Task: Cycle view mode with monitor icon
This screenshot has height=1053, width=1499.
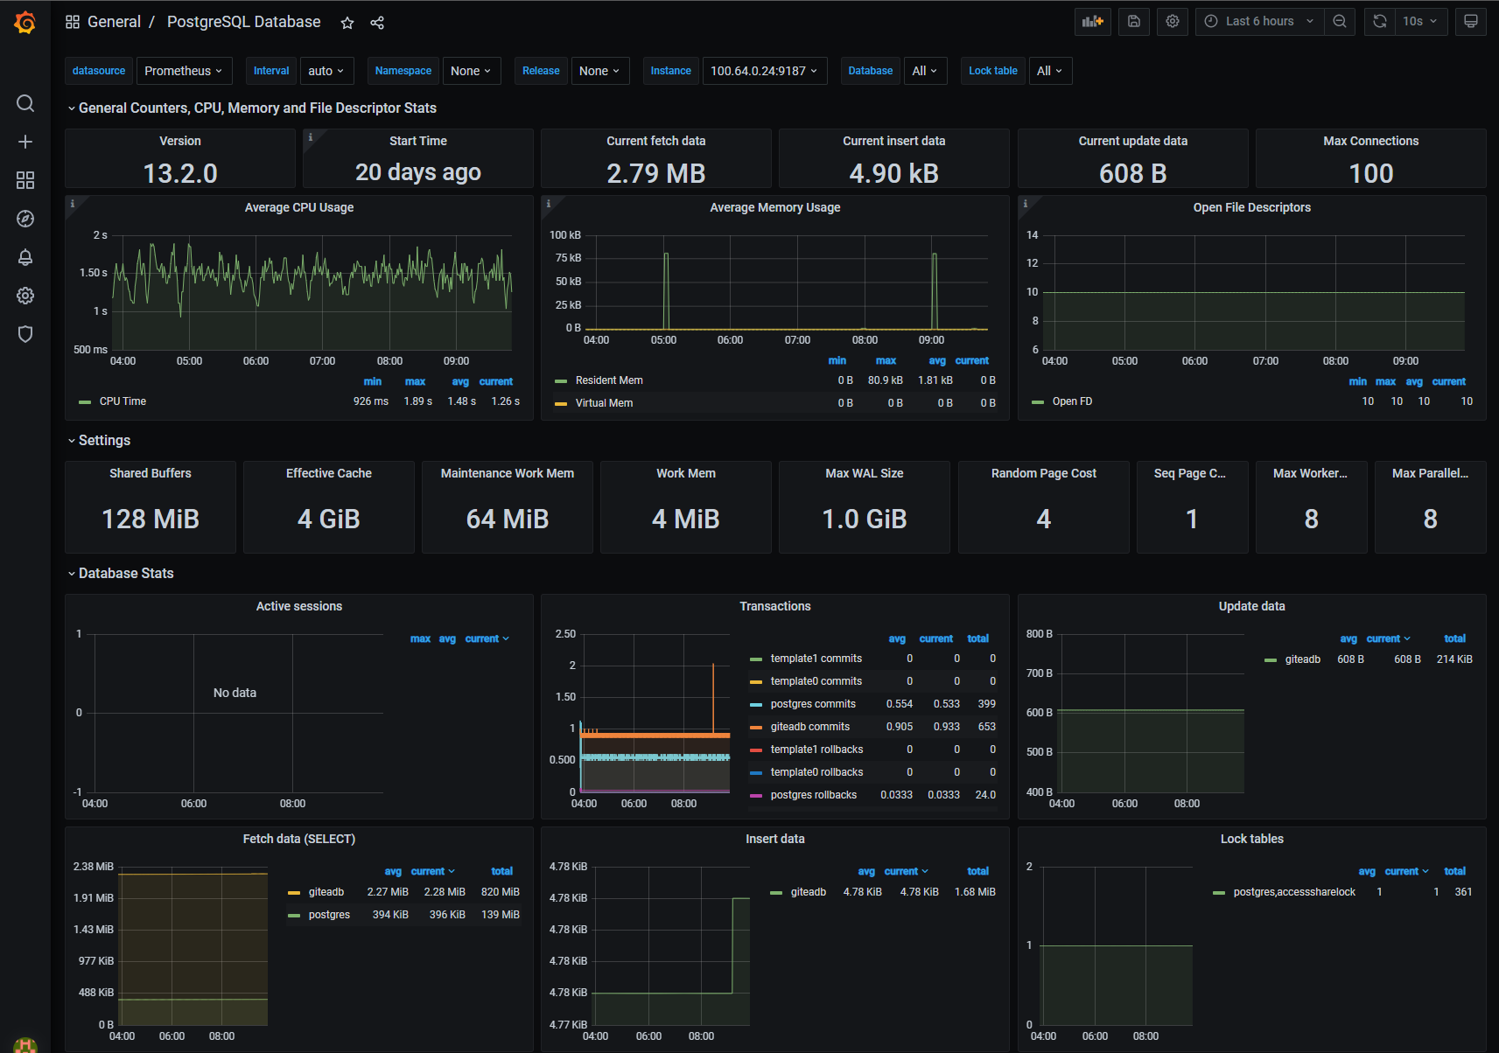Action: [x=1471, y=22]
